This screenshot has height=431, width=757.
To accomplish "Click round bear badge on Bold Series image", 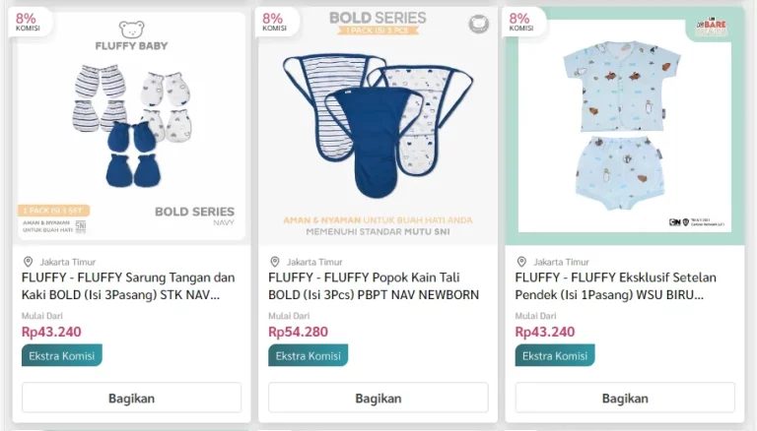I will coord(478,24).
